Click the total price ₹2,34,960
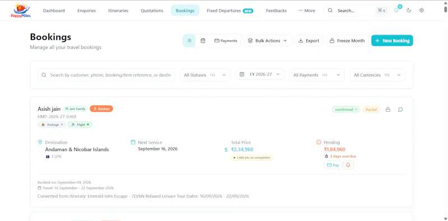The width and height of the screenshot is (448, 221). (242, 149)
